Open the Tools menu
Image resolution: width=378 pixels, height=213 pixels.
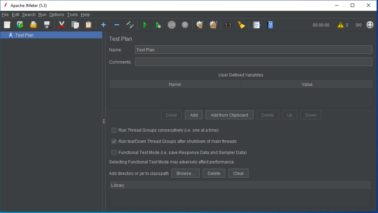pyautogui.click(x=72, y=15)
